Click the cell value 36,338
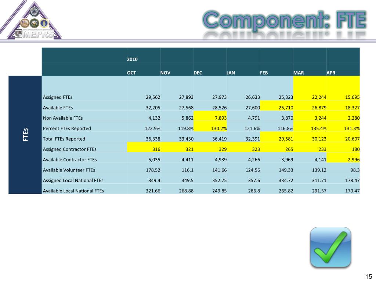 (153, 139)
